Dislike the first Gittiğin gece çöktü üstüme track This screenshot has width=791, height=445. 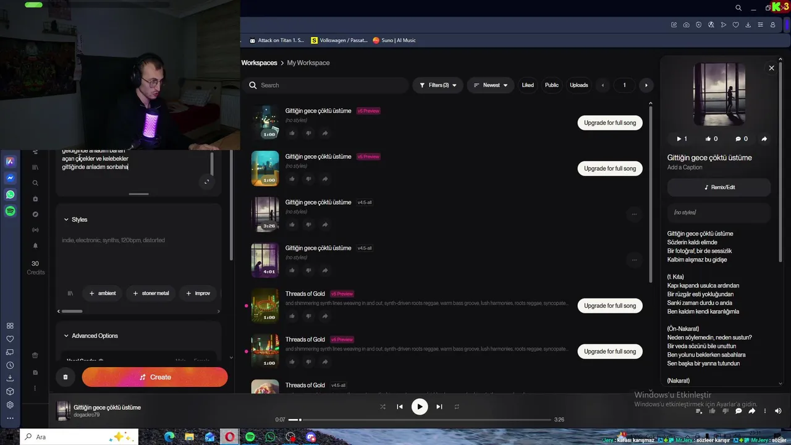click(x=308, y=133)
